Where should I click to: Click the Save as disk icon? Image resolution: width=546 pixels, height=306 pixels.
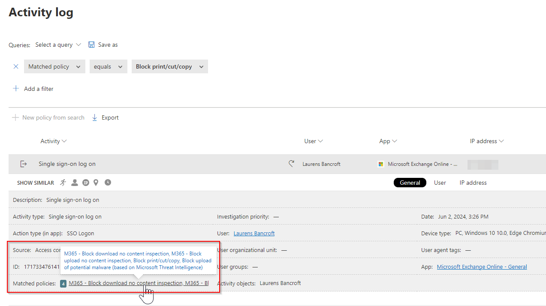tap(91, 45)
